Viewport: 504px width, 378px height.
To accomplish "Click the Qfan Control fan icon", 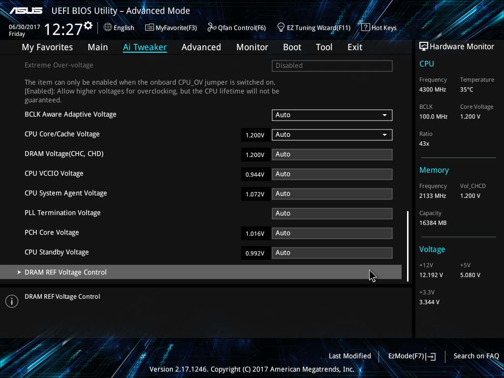I will pos(212,28).
